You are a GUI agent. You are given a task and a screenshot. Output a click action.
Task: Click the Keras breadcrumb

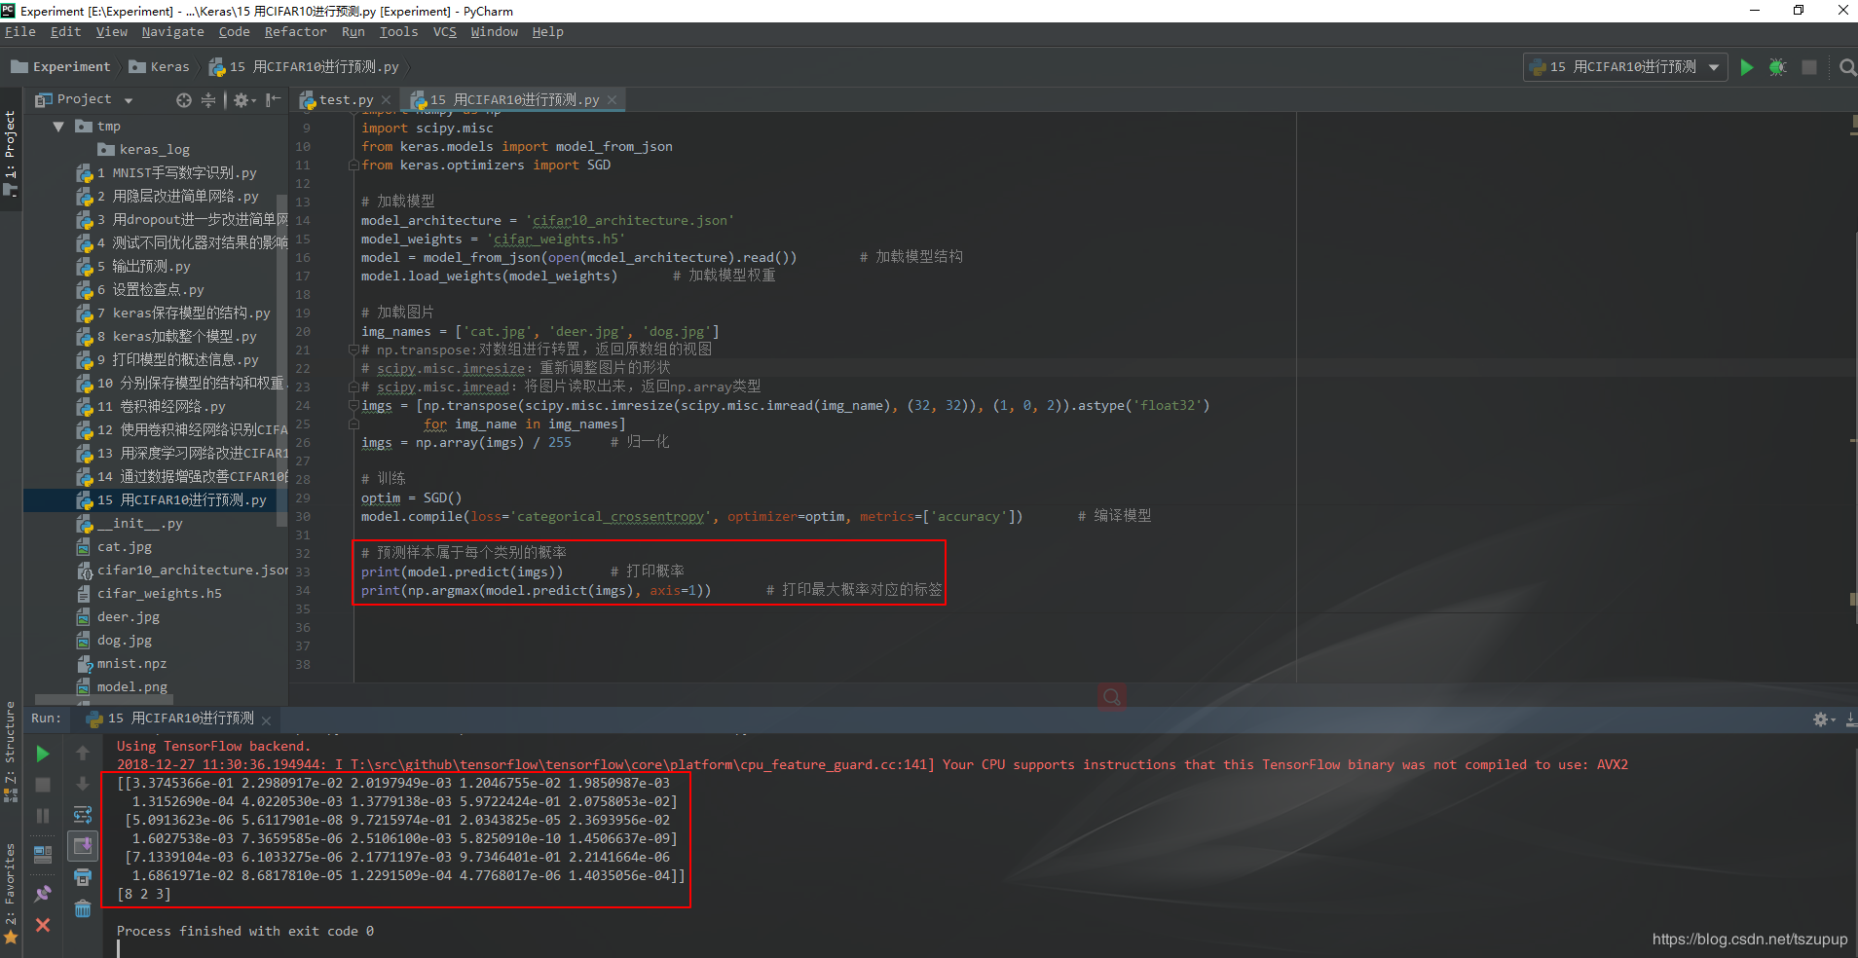tap(160, 67)
